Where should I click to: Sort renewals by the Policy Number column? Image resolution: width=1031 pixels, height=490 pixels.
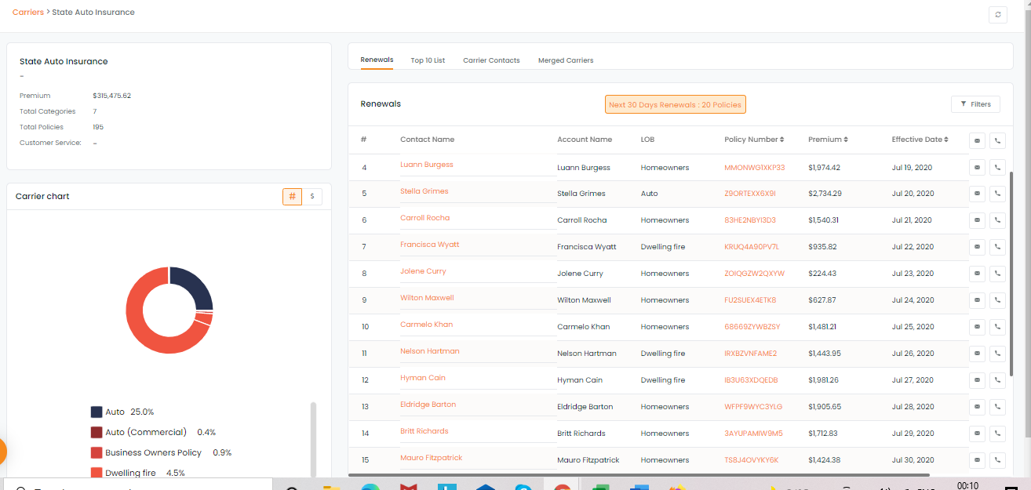click(x=754, y=140)
